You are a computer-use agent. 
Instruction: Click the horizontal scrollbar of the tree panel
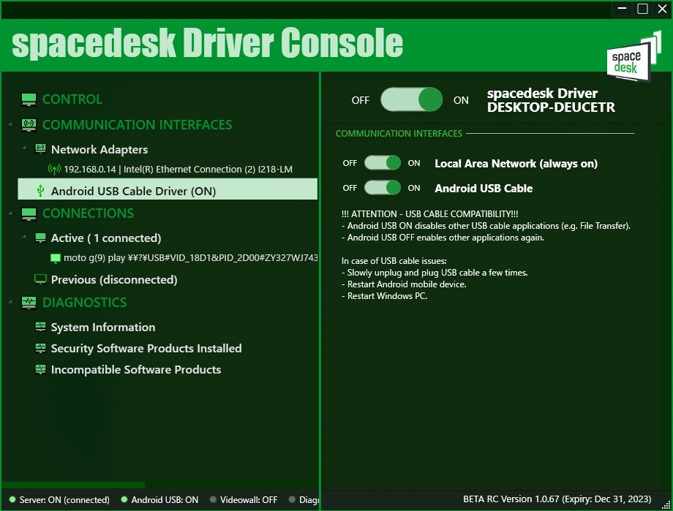click(73, 485)
